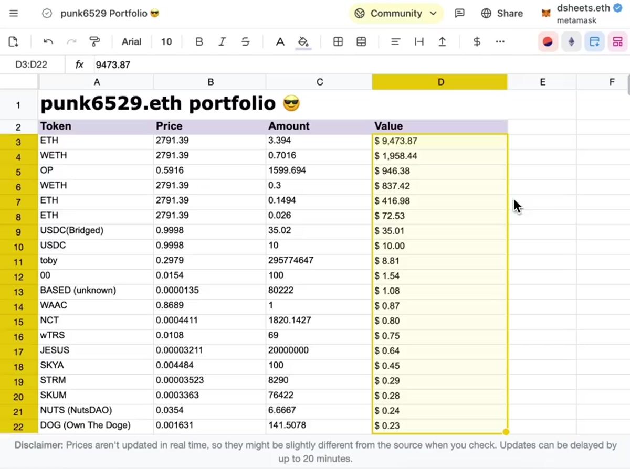630x469 pixels.
Task: Open the cell borders tool
Action: click(338, 42)
